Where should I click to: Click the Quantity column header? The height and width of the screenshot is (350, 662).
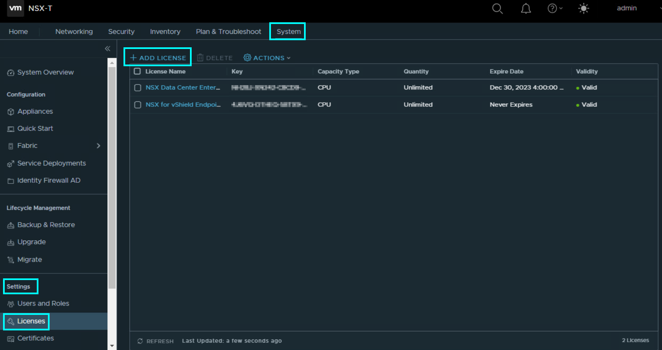click(416, 71)
